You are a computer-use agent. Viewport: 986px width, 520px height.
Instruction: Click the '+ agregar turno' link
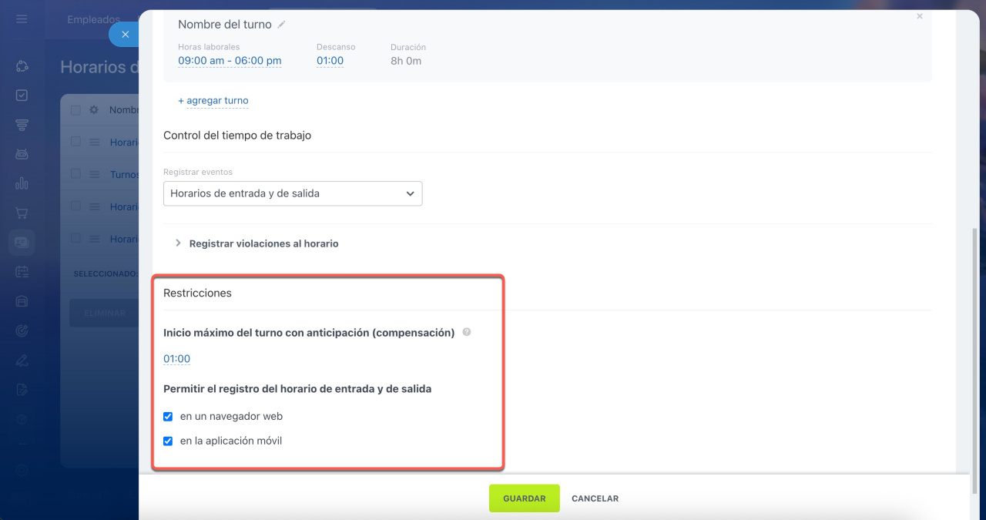pyautogui.click(x=213, y=101)
